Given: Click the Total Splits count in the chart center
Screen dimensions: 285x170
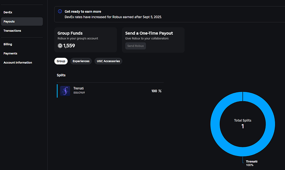Looking at the screenshot, I should click(242, 126).
